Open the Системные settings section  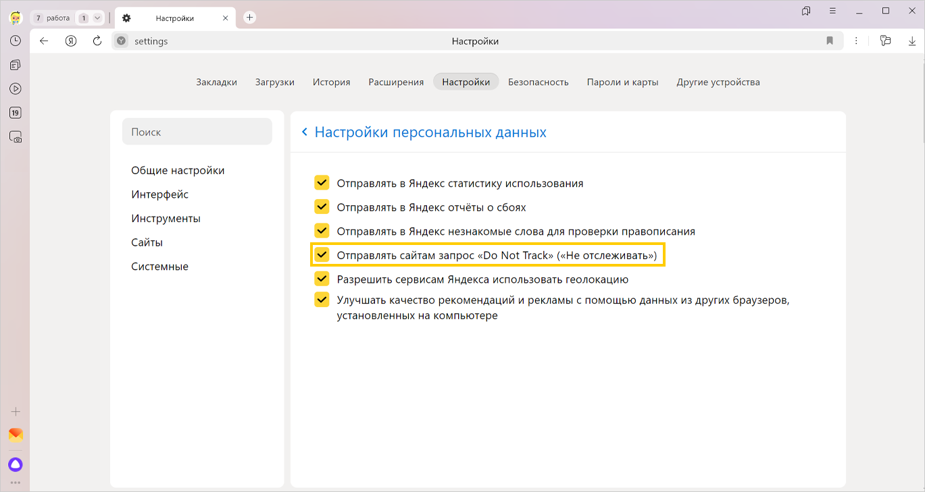pos(159,267)
